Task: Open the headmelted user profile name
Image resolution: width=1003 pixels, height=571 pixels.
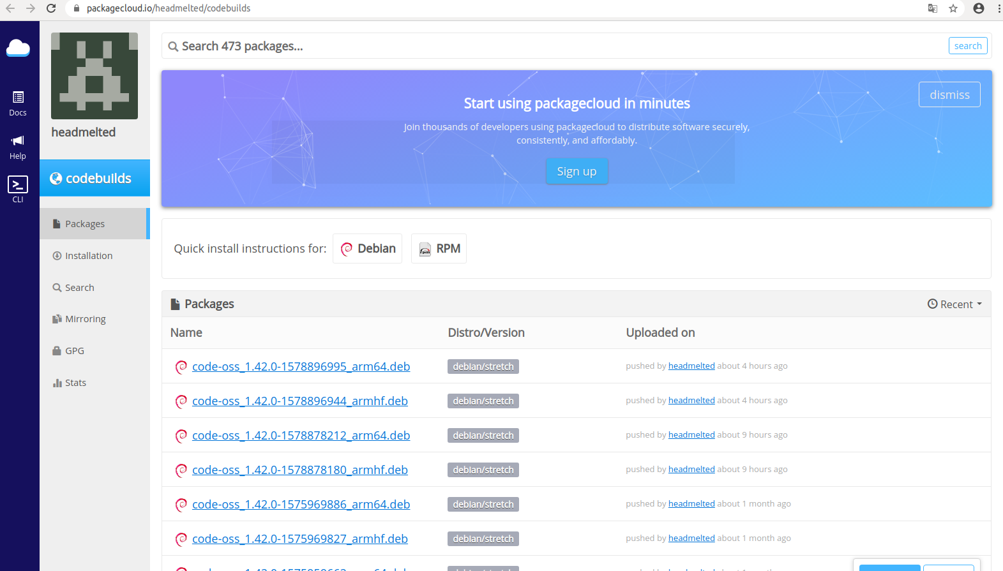Action: [84, 132]
